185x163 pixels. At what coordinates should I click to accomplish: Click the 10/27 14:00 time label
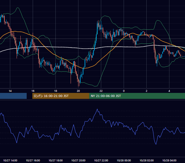[10, 160]
